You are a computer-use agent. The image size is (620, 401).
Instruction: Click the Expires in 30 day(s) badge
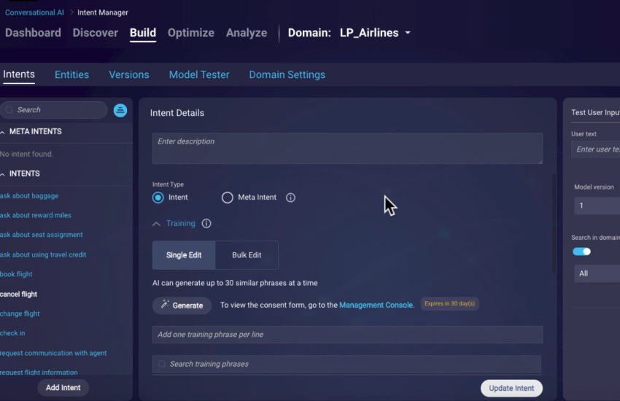pyautogui.click(x=449, y=304)
